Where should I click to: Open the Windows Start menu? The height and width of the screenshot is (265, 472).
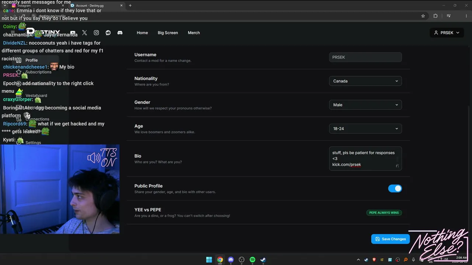[x=209, y=260]
